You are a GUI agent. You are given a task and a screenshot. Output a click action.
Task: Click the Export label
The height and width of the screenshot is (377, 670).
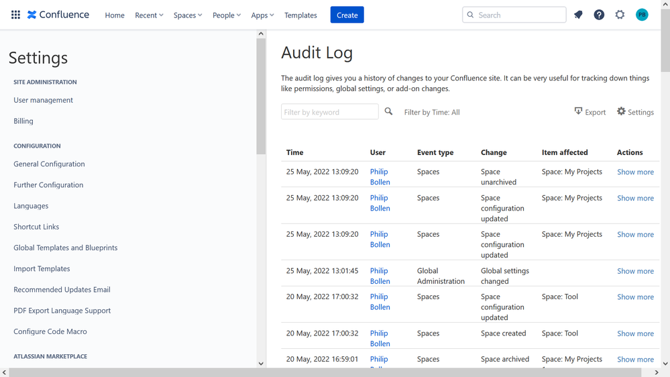pyautogui.click(x=596, y=113)
